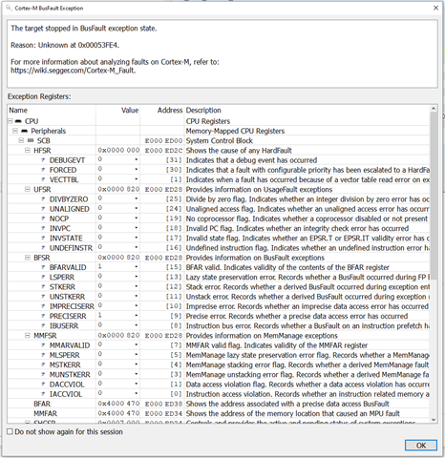Click the IACCVIOL bitfield icon
445x458 pixels.
click(x=43, y=394)
